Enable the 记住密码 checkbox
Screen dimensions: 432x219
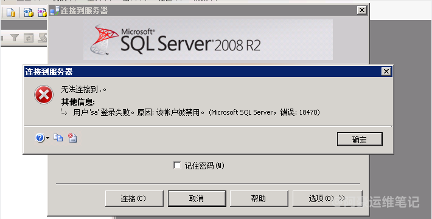click(177, 166)
